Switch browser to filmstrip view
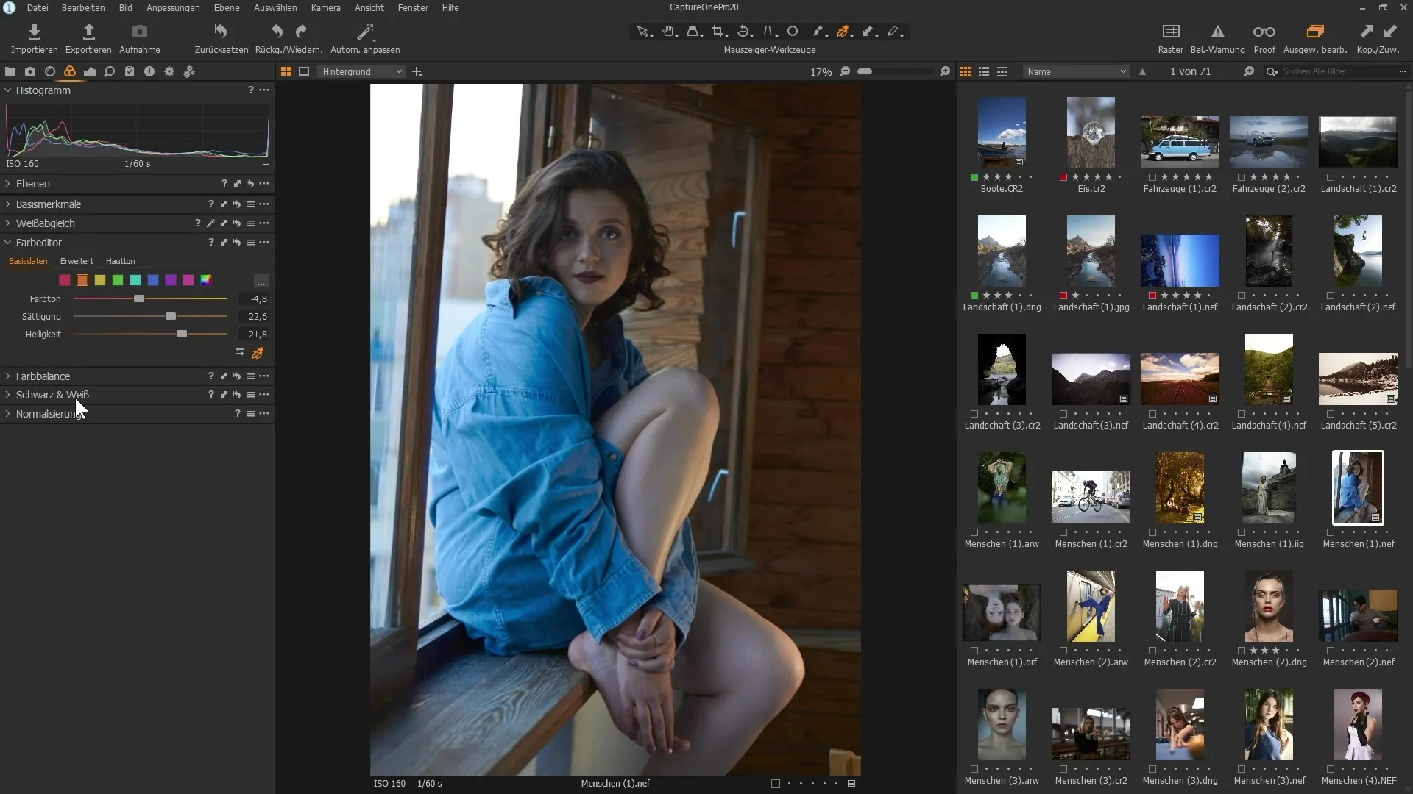1413x794 pixels. point(1002,71)
